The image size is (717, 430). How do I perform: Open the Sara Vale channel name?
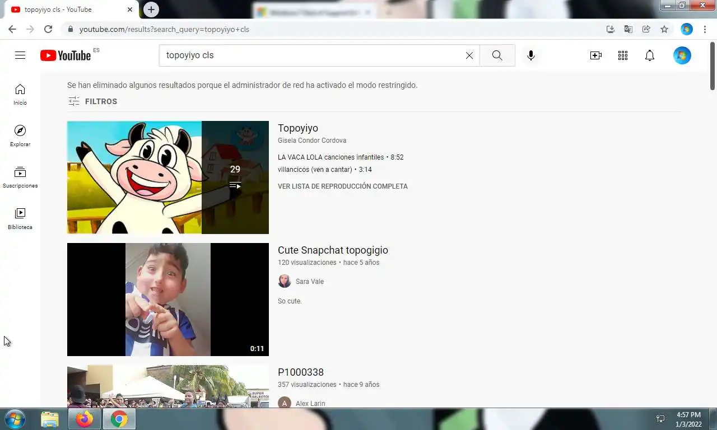tap(310, 282)
